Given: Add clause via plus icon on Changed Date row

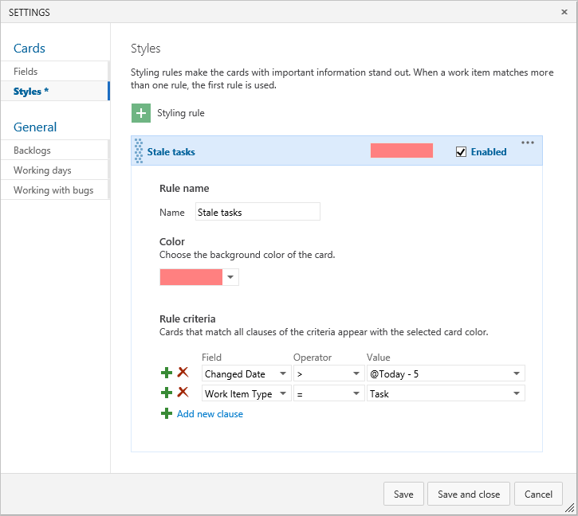Looking at the screenshot, I should tap(167, 373).
